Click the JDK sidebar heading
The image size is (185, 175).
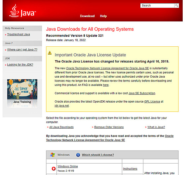tap(7, 58)
